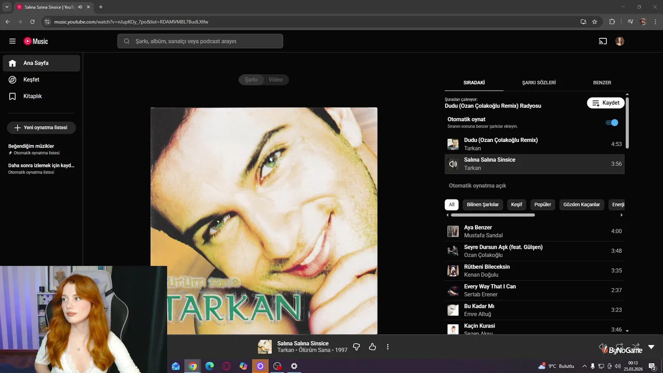Click the browser back arrow
The width and height of the screenshot is (663, 373).
[8, 22]
